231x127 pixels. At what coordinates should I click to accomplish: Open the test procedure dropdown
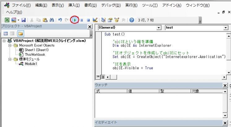coord(226,28)
